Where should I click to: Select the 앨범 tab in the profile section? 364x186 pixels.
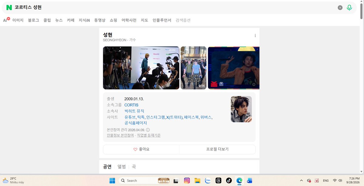[x=122, y=167]
